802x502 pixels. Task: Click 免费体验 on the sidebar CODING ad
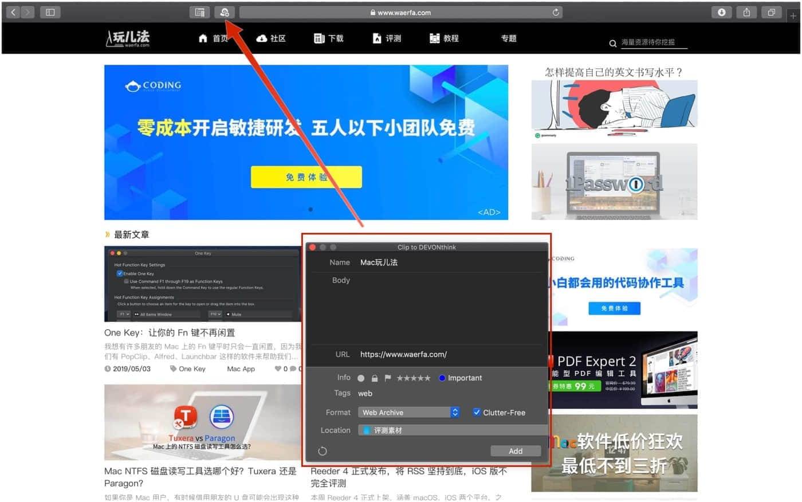[614, 308]
